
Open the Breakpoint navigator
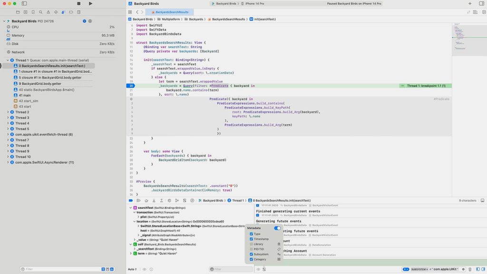coord(70,13)
